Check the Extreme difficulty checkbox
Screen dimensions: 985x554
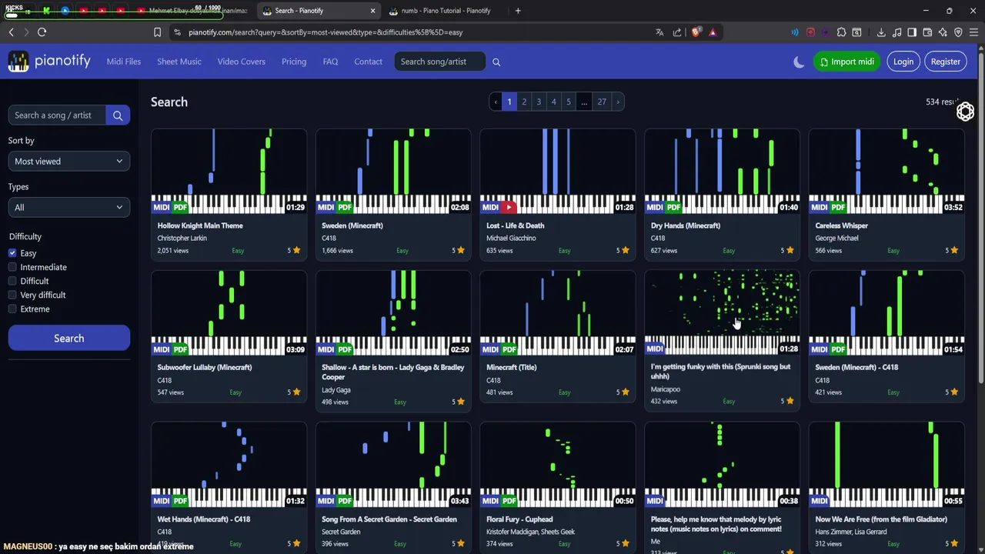12,309
